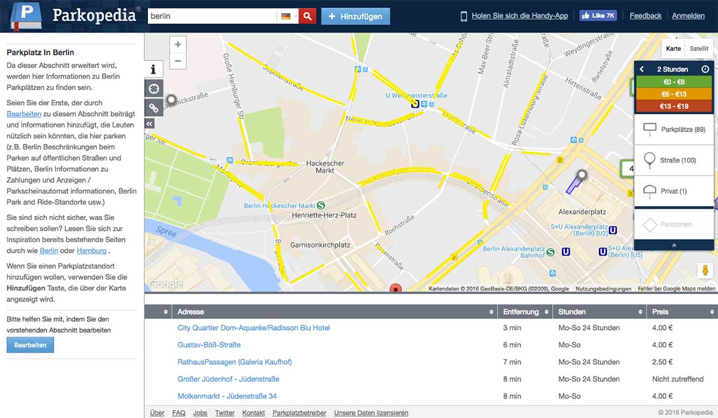Click the clock icon beside 2 Stunden
This screenshot has height=418, width=718.
tap(705, 69)
